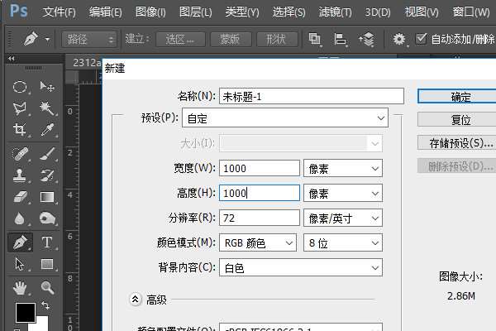Image resolution: width=496 pixels, height=331 pixels.
Task: Open the 滤镜(T) menu
Action: (x=335, y=12)
